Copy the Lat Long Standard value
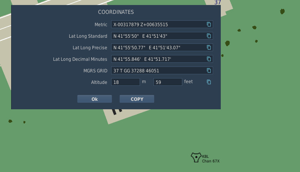The width and height of the screenshot is (300, 172). 209,36
